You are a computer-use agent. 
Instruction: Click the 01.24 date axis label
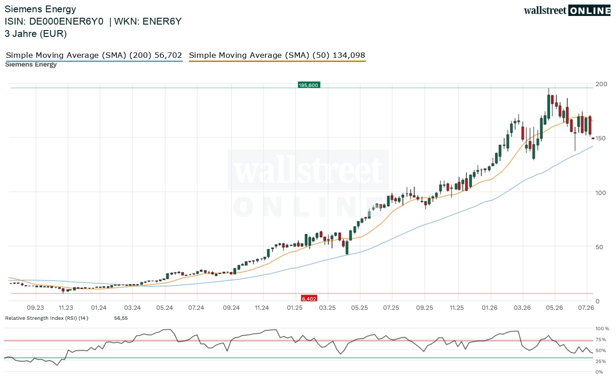point(99,308)
